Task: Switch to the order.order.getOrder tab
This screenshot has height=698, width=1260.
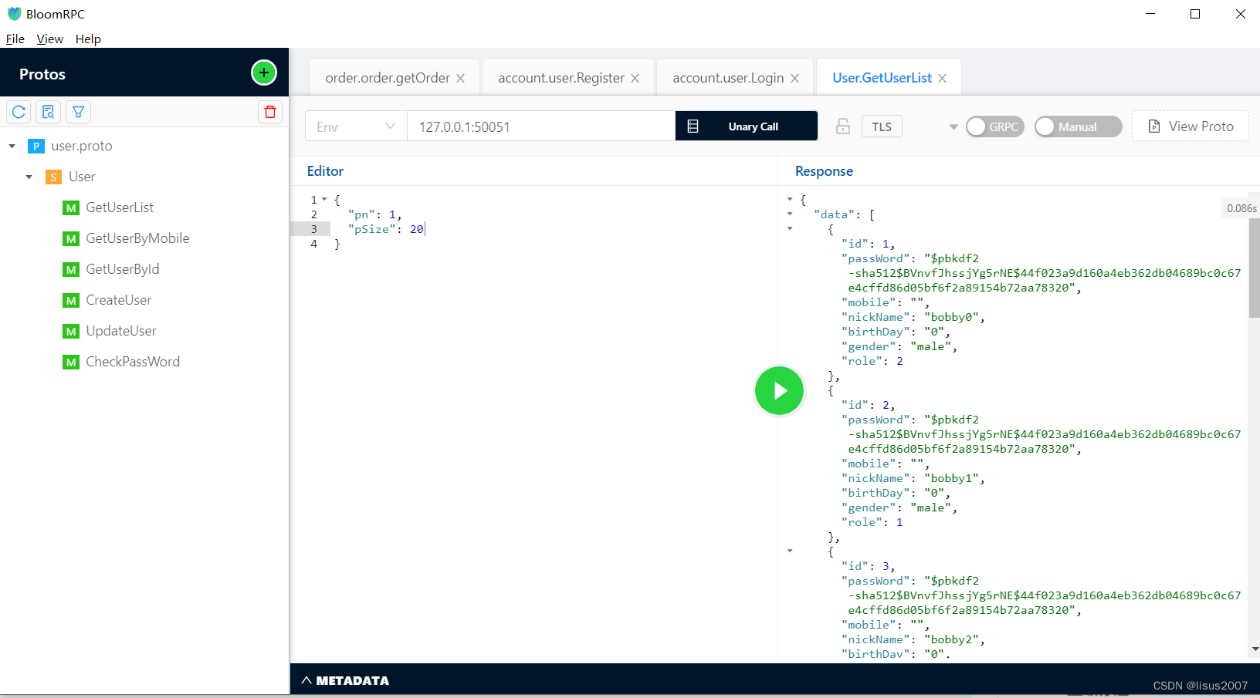Action: (x=388, y=78)
